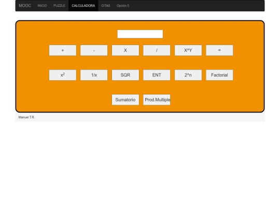Viewport: 280px width, 210px height.
Task: Click the Sumatorio button
Action: [x=125, y=100]
